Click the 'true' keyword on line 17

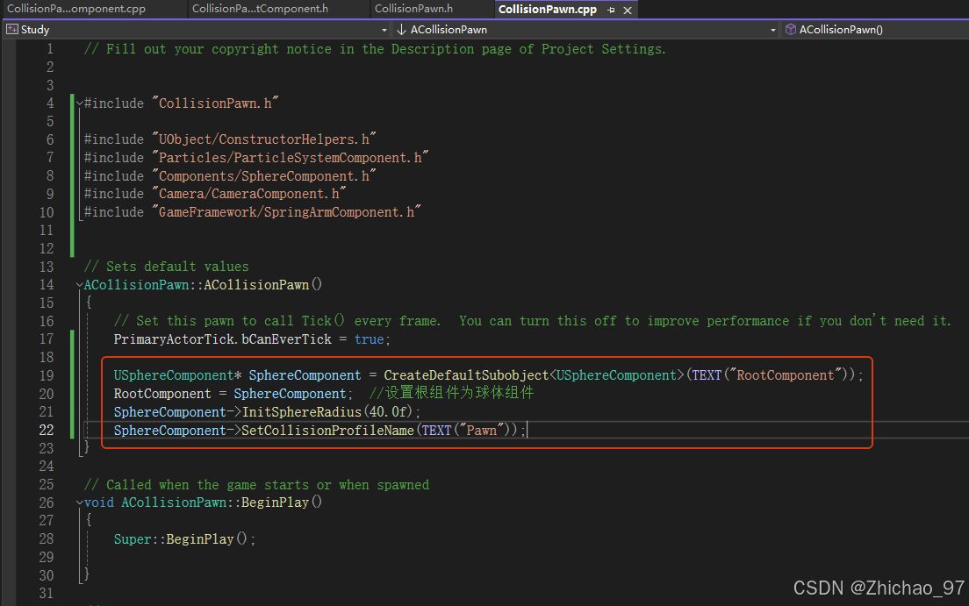pos(369,339)
